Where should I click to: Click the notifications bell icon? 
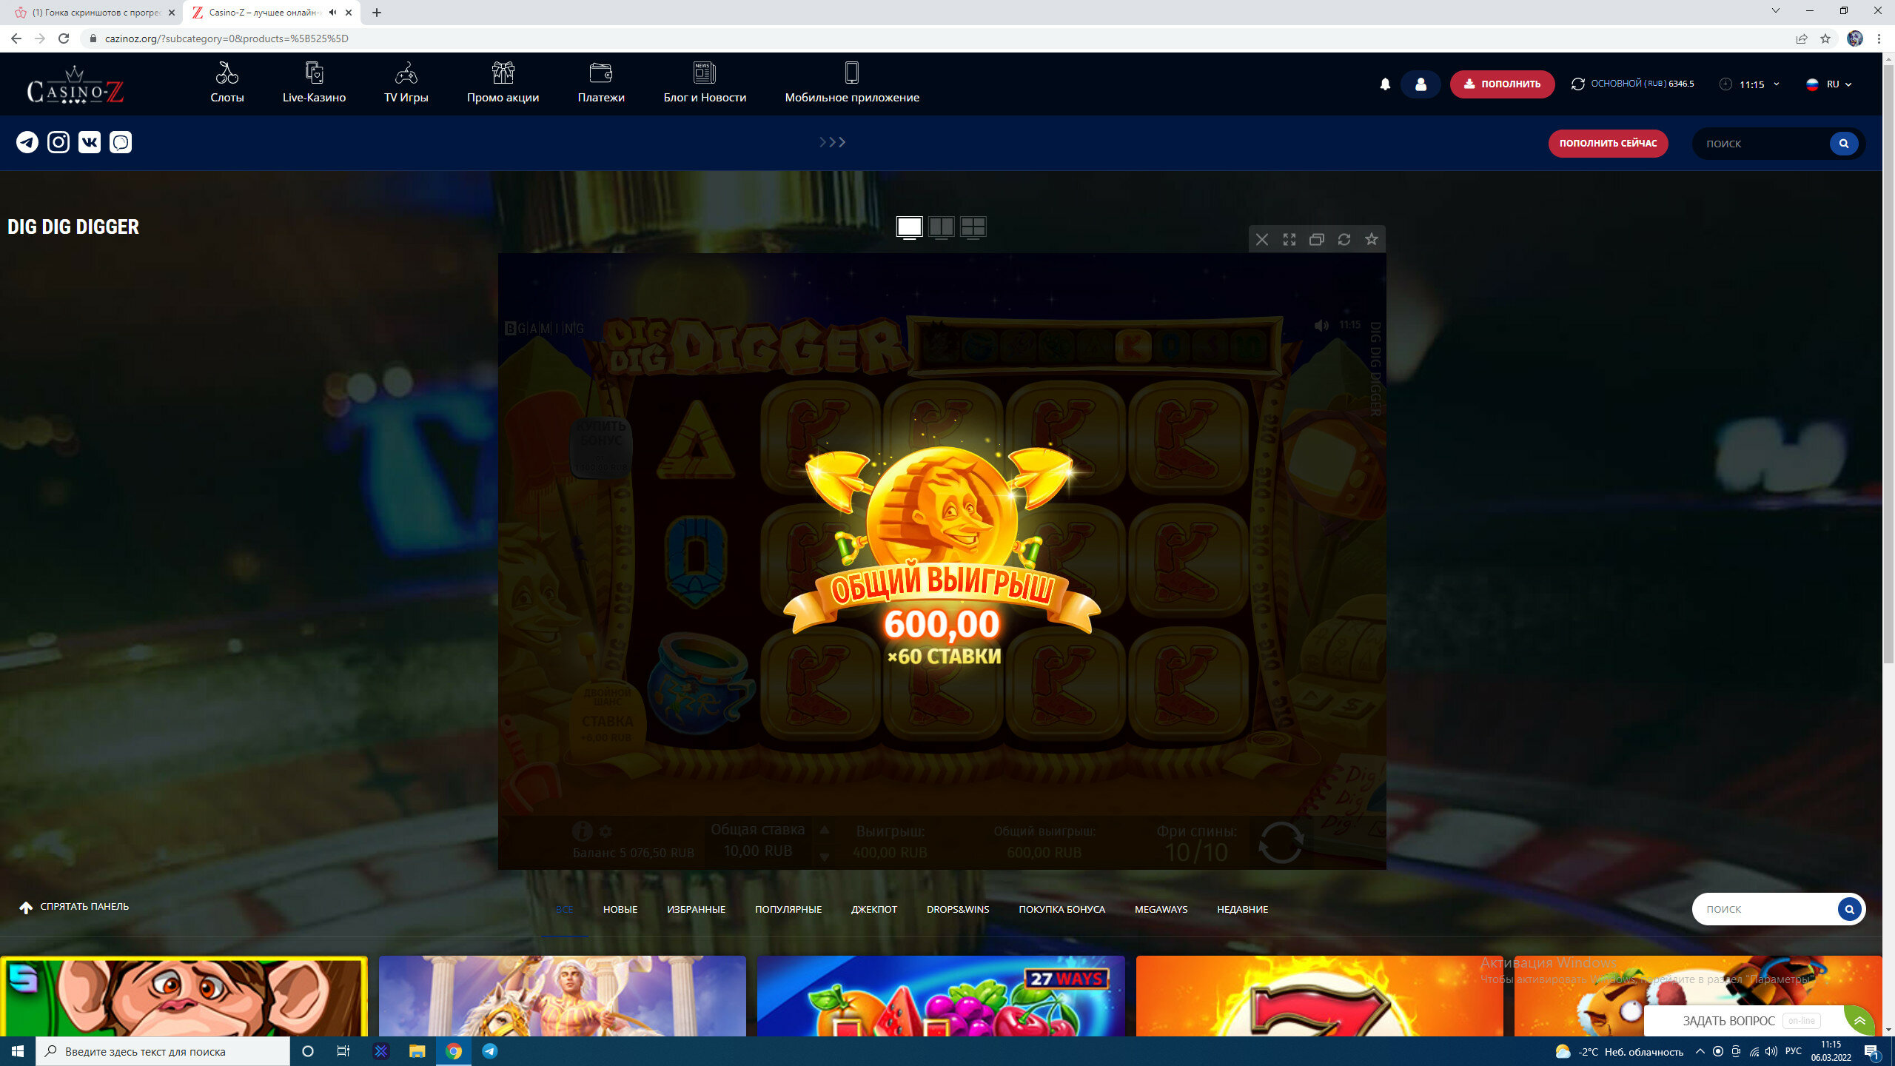tap(1385, 84)
